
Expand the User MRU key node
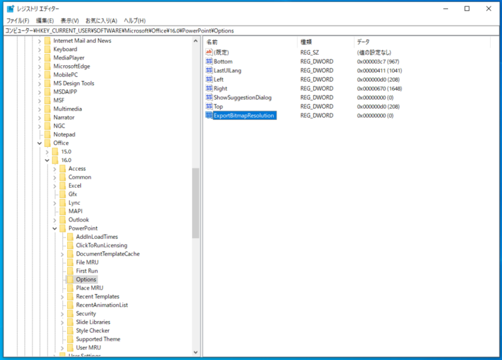pos(62,348)
